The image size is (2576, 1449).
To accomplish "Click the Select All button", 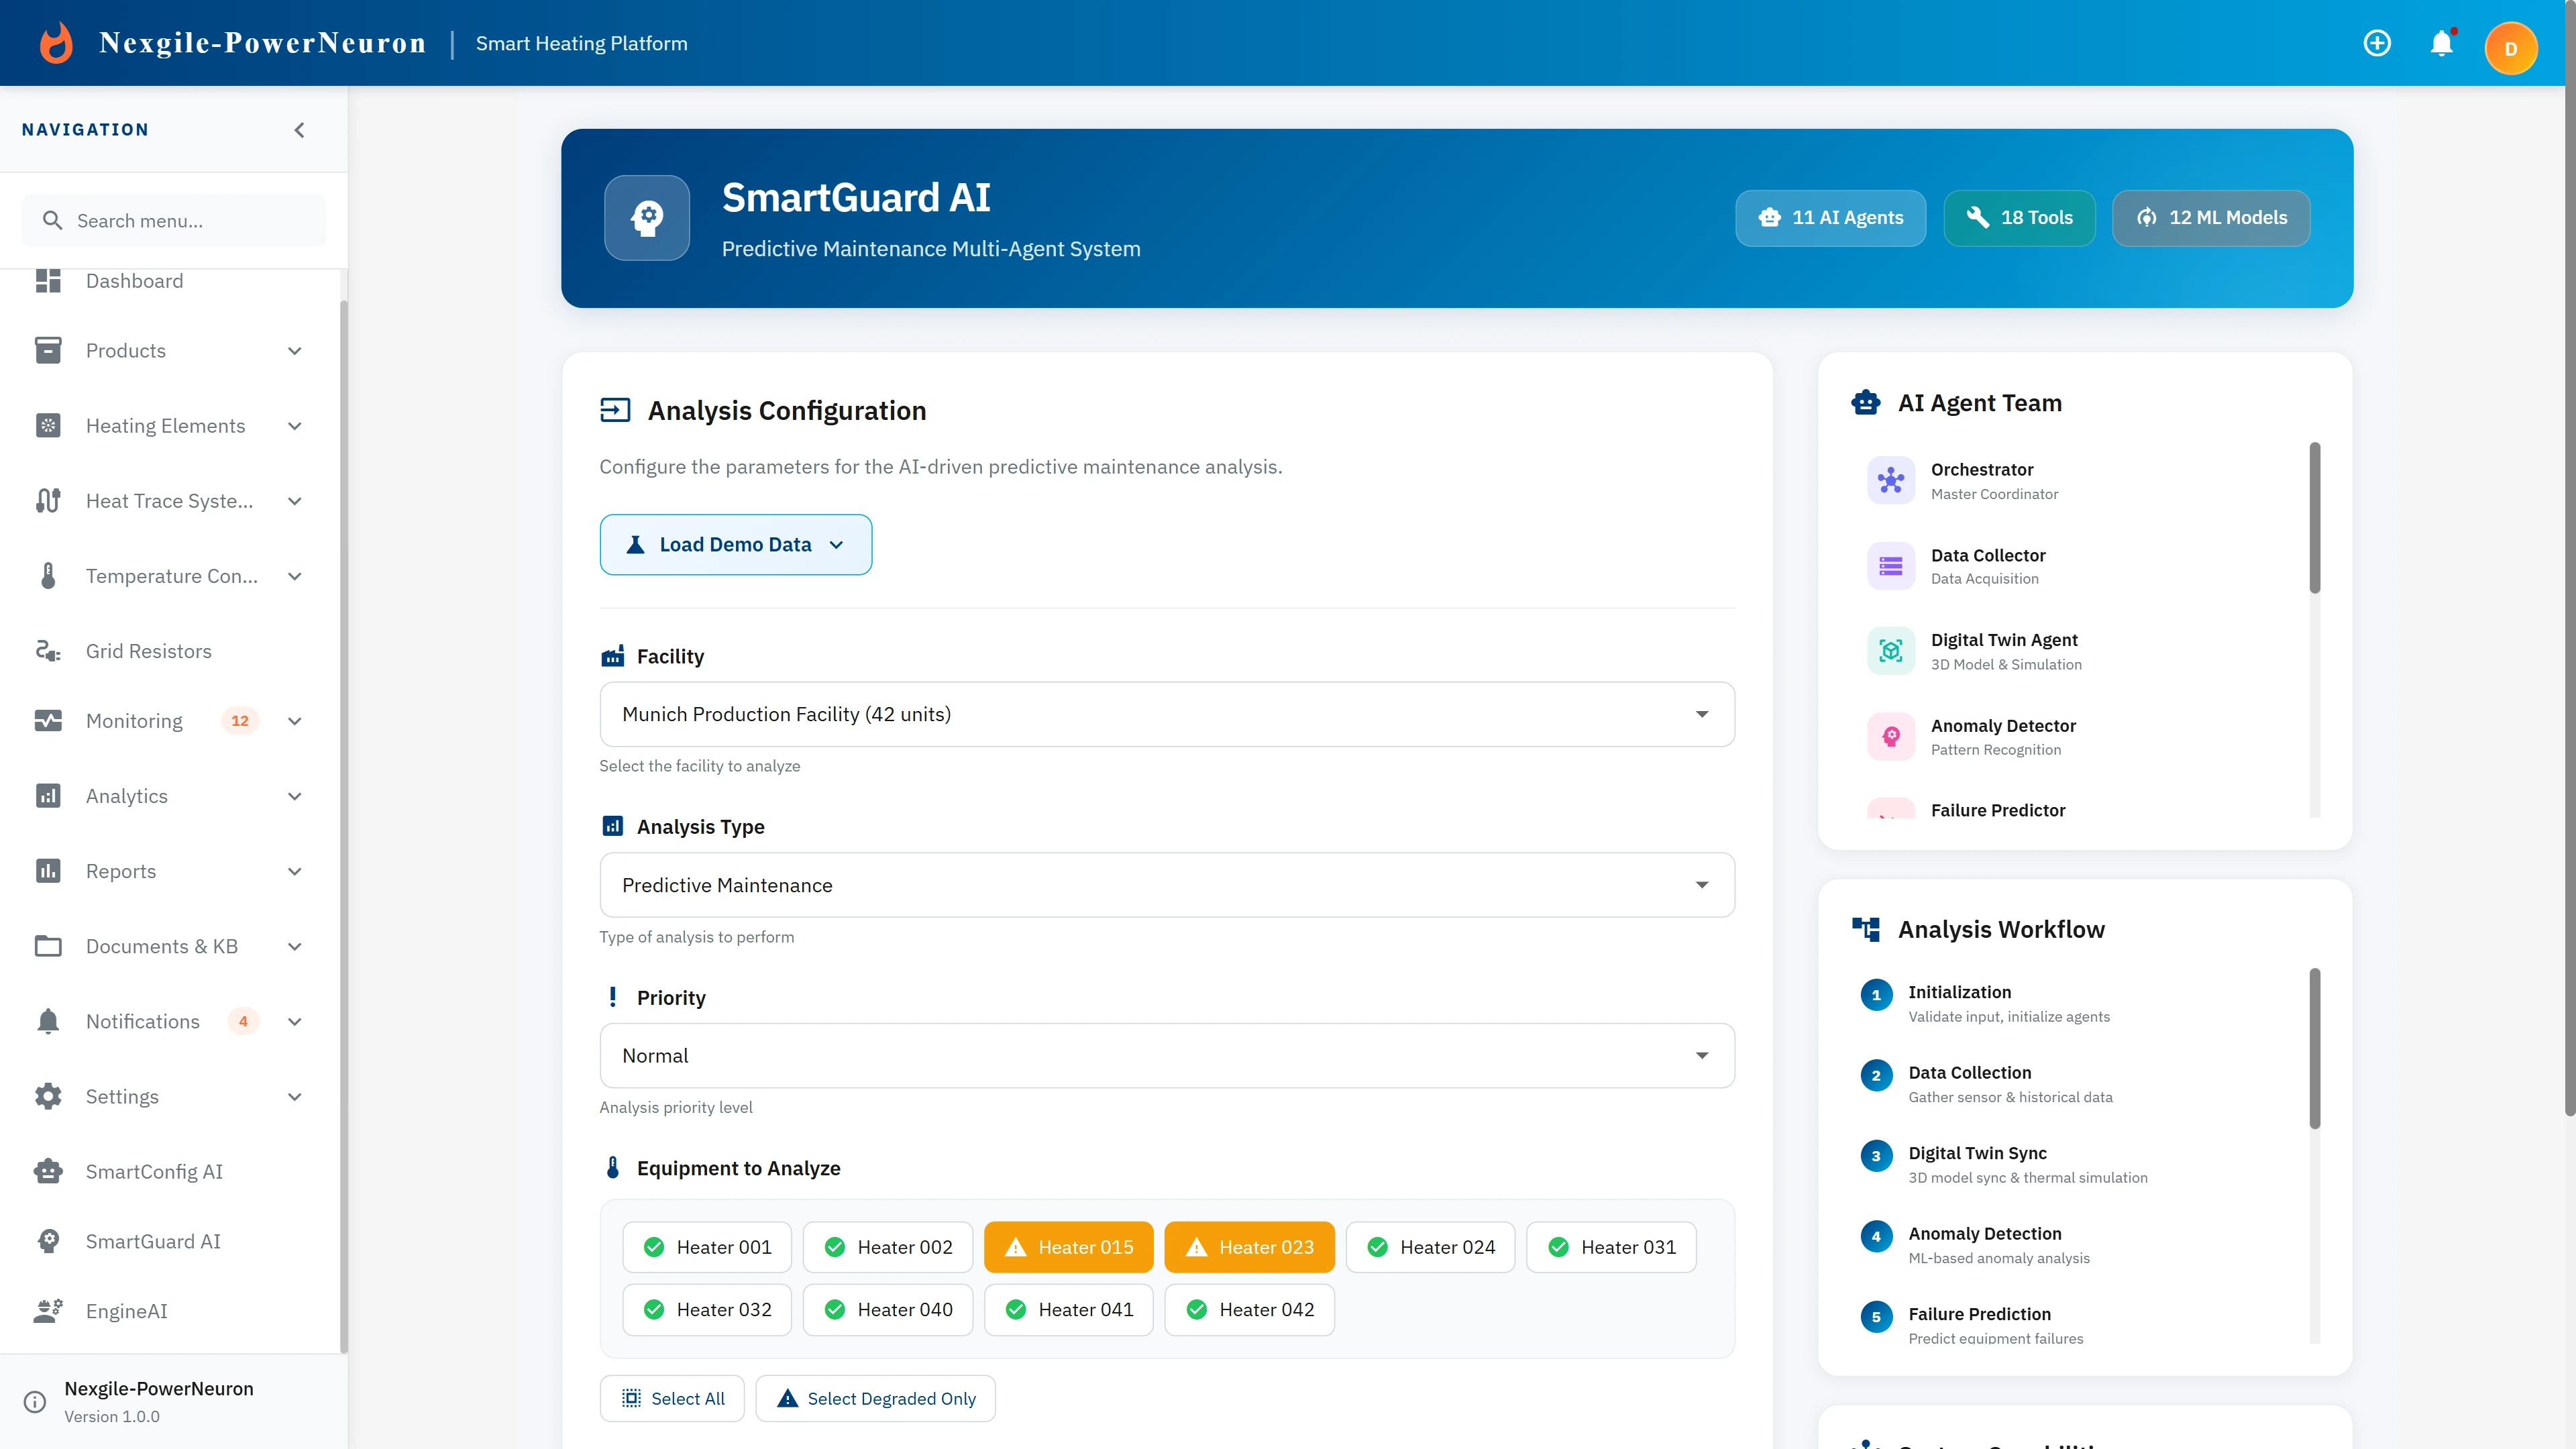I will pyautogui.click(x=672, y=1398).
